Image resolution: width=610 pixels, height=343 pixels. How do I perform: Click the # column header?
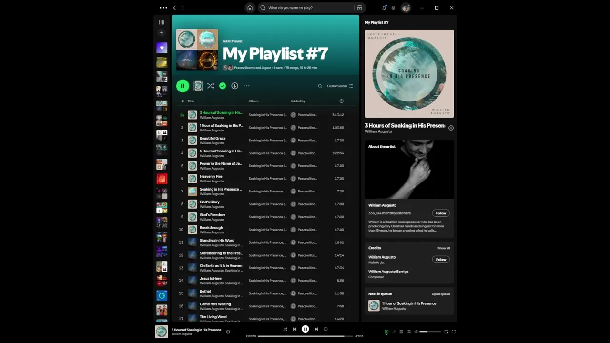(x=182, y=101)
